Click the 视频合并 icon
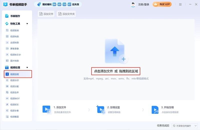This screenshot has height=130, width=200. pyautogui.click(x=7, y=92)
